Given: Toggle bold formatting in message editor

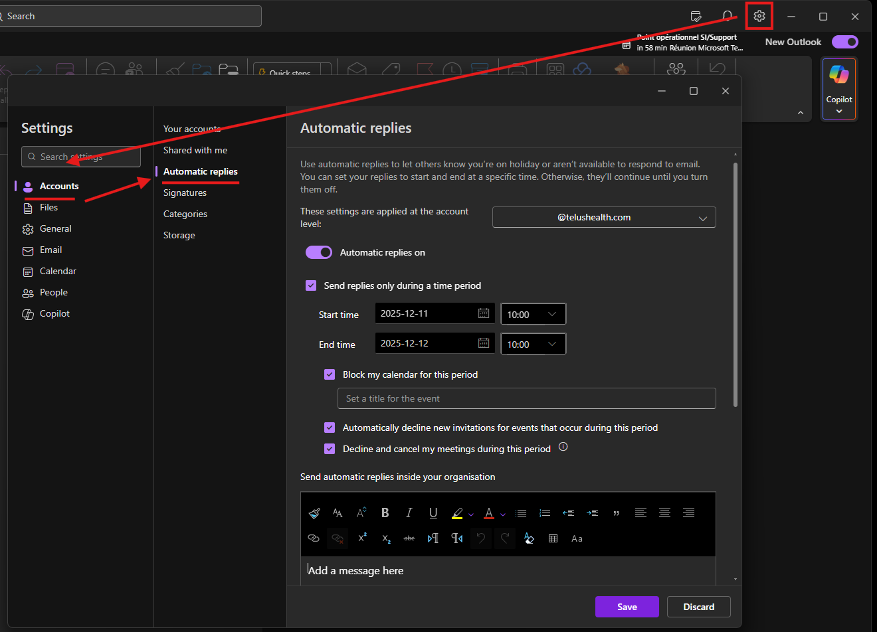Looking at the screenshot, I should coord(385,513).
